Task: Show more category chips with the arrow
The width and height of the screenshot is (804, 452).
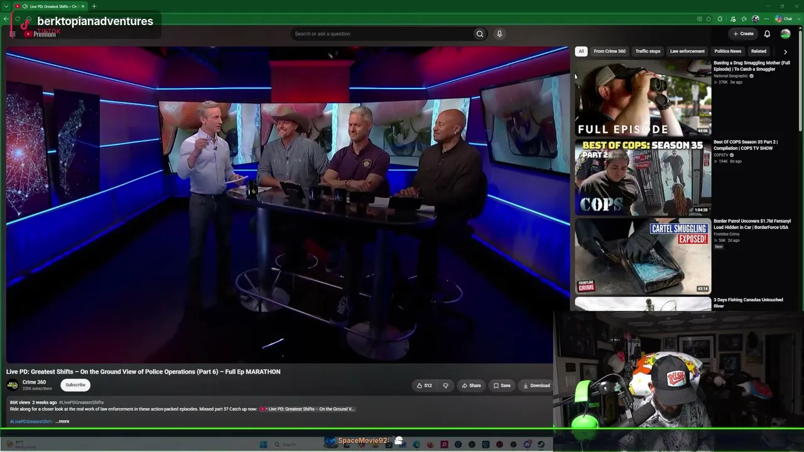Action: point(785,51)
